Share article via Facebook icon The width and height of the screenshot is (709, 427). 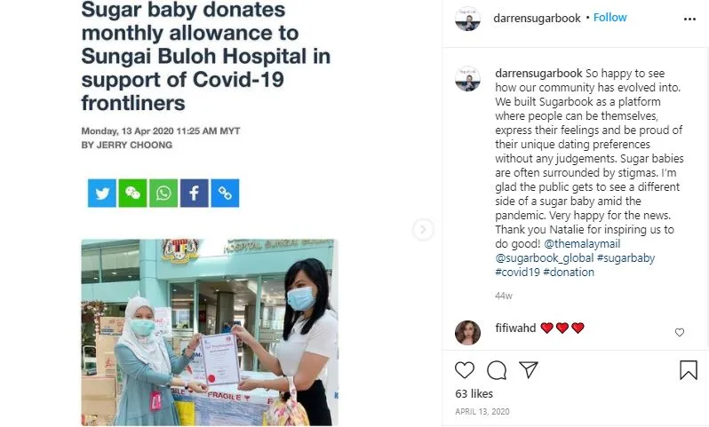194,193
